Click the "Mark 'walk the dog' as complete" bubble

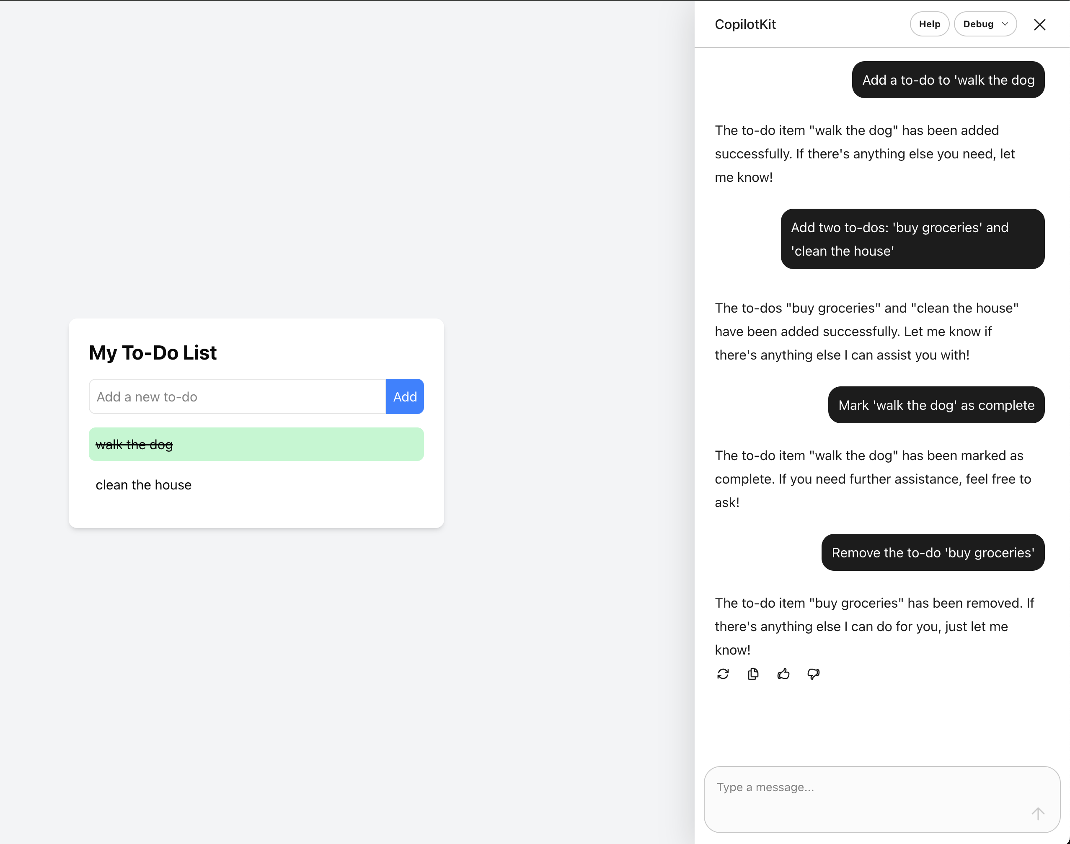coord(936,405)
